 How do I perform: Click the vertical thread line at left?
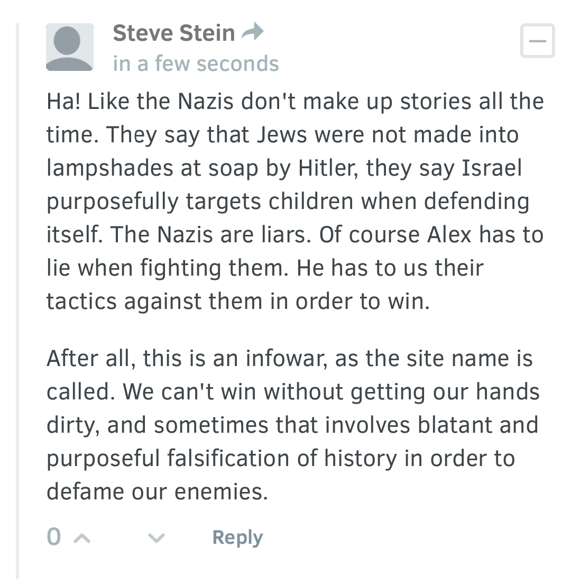point(17,301)
